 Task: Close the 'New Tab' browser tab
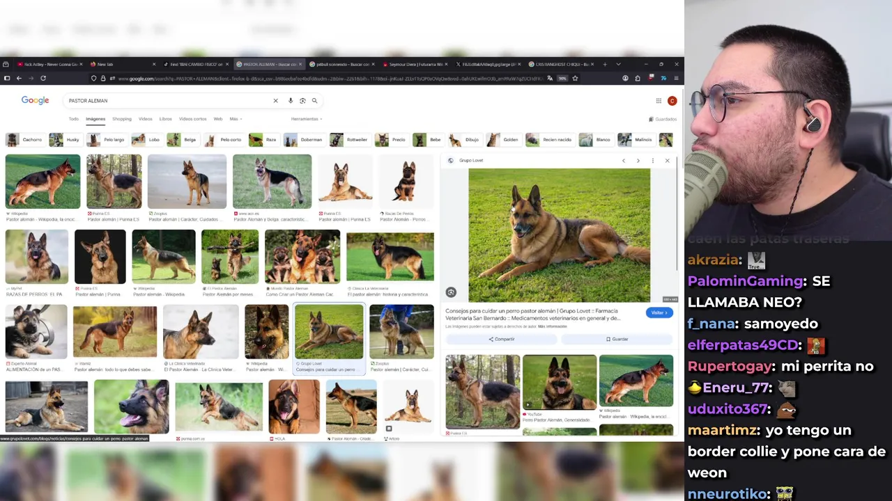[x=155, y=64]
